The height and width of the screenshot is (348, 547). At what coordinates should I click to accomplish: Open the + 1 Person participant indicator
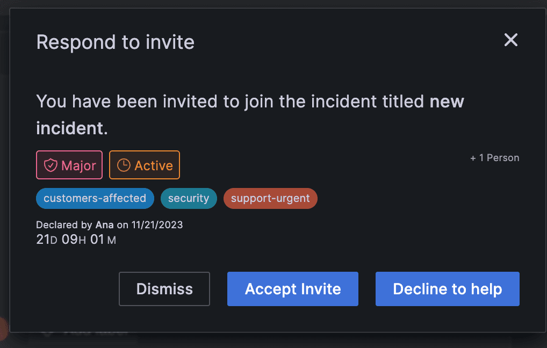(x=494, y=157)
